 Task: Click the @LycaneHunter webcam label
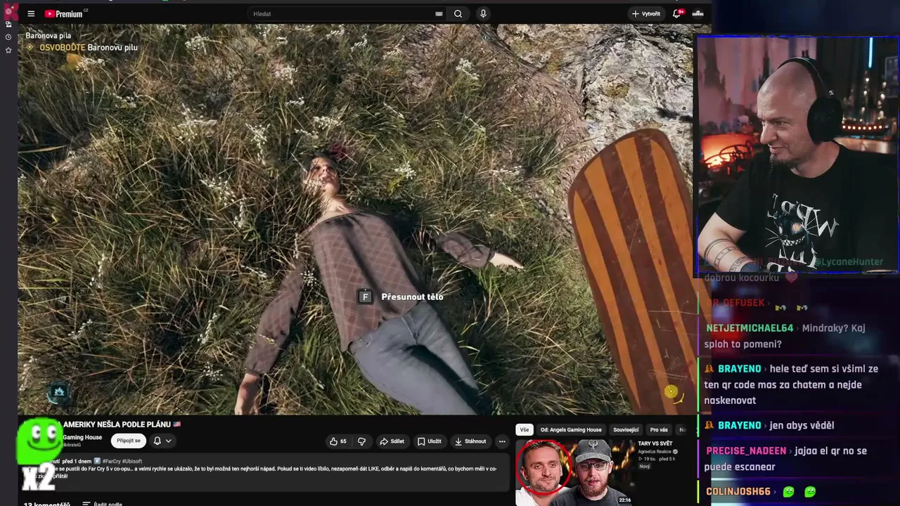pos(849,262)
